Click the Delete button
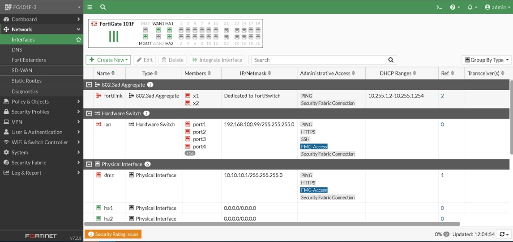513x242 pixels. [172, 60]
